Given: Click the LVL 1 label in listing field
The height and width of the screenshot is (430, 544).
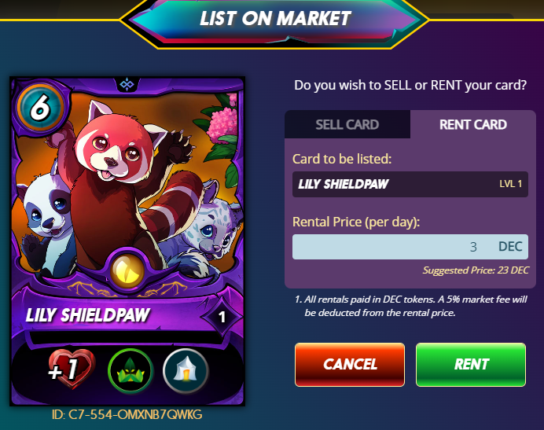Looking at the screenshot, I should (511, 184).
